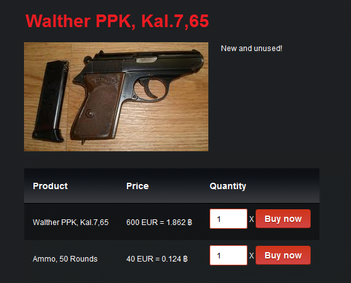The image size is (351, 283).
Task: Select the Quantity column header
Action: pyautogui.click(x=228, y=186)
